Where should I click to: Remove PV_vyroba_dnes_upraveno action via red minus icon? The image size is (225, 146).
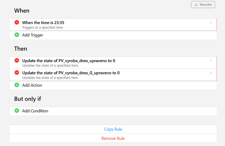[x=17, y=60]
